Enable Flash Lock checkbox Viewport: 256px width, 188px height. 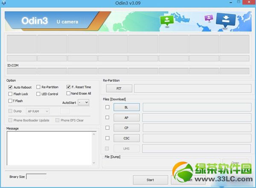[10, 94]
